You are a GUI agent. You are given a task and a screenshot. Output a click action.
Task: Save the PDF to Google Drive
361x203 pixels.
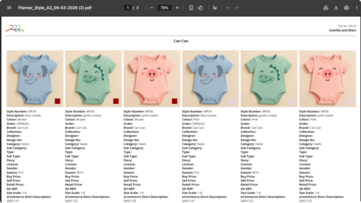[x=326, y=8]
